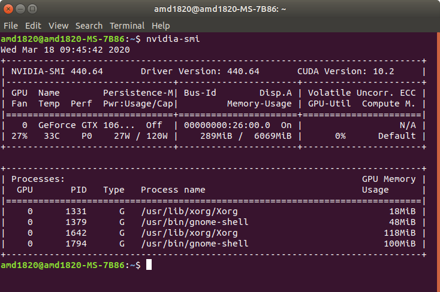Click the Volatile Uncorr. ECC header
This screenshot has width=440, height=292.
(361, 93)
